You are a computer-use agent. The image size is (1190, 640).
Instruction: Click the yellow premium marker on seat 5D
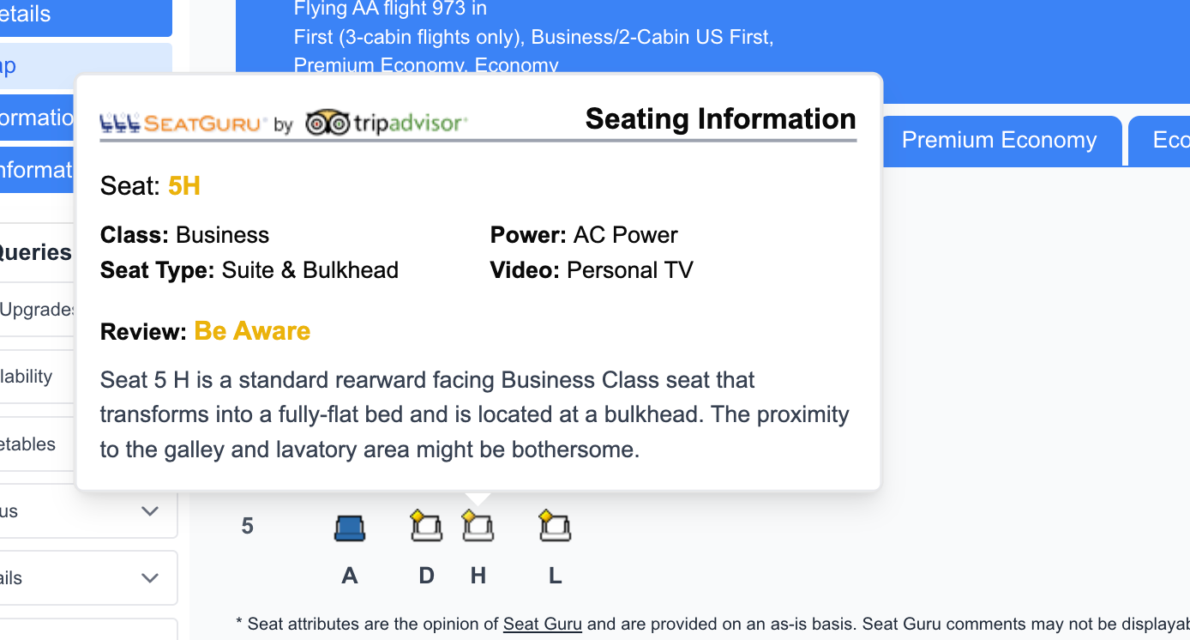pos(416,517)
